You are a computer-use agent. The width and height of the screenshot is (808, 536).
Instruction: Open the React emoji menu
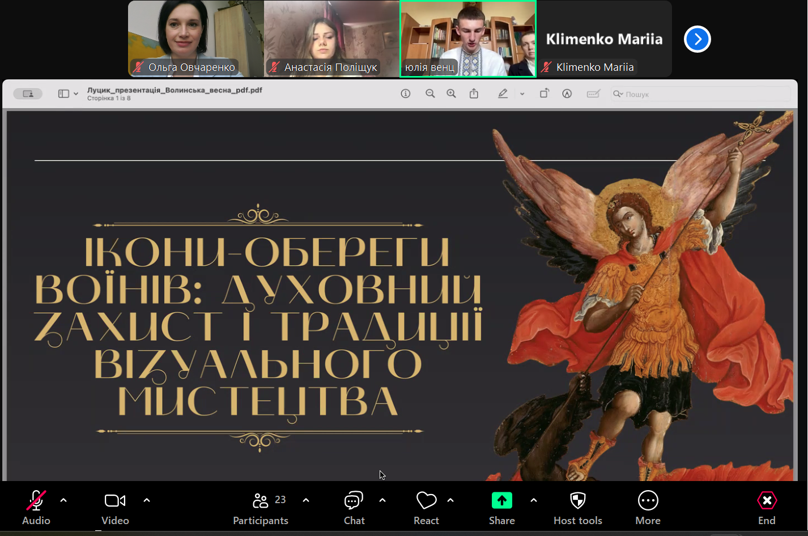(426, 507)
